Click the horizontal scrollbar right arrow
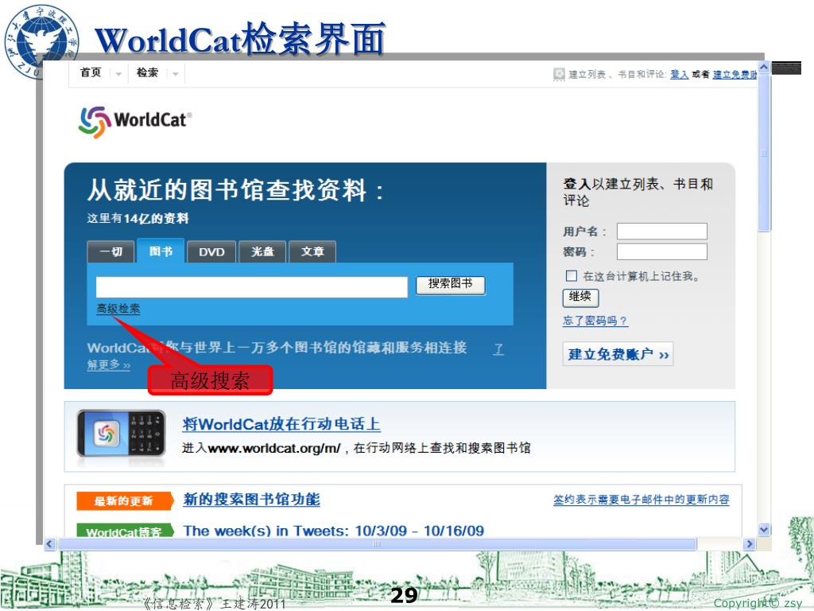Screen dimensions: 814x611 point(749,544)
